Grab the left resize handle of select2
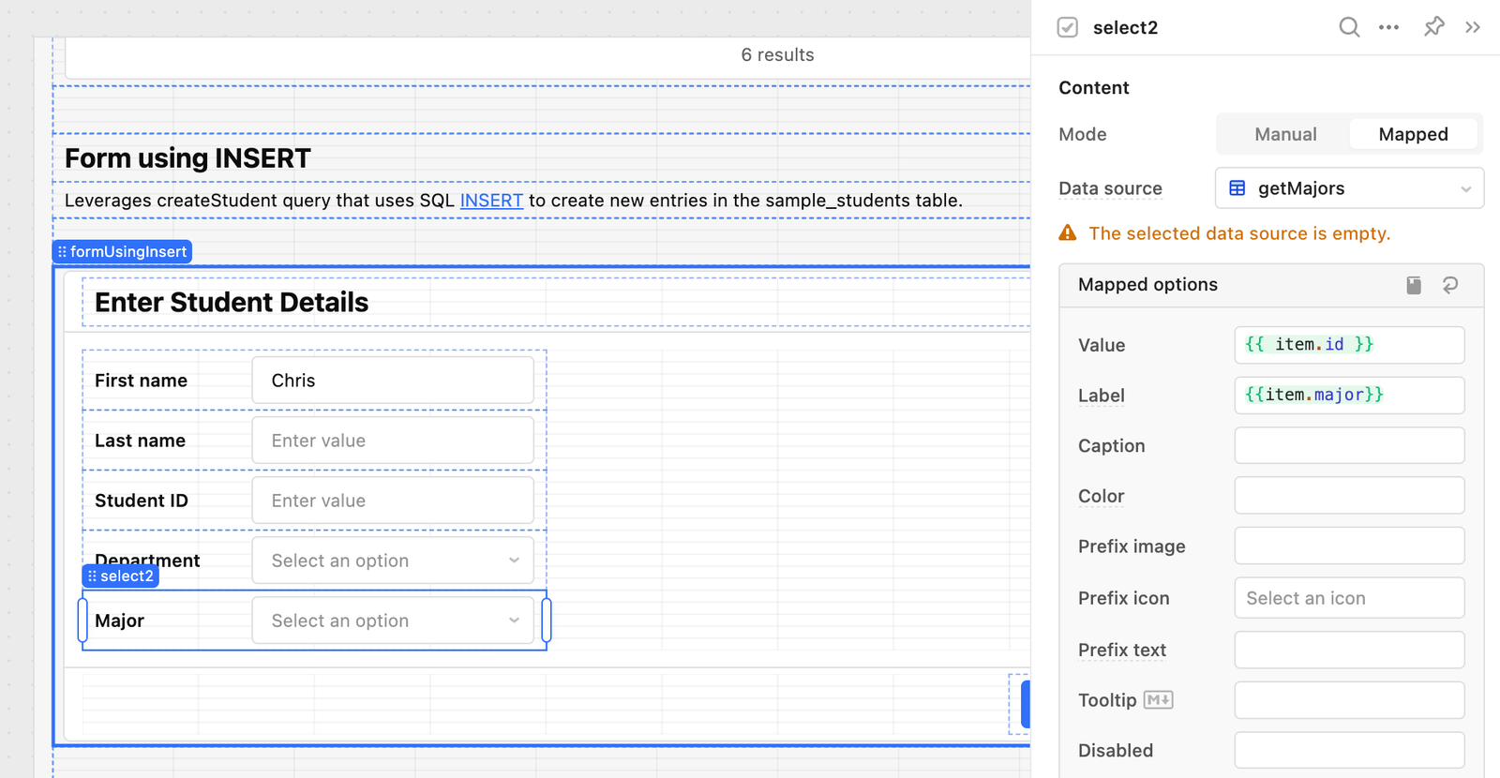 point(82,621)
